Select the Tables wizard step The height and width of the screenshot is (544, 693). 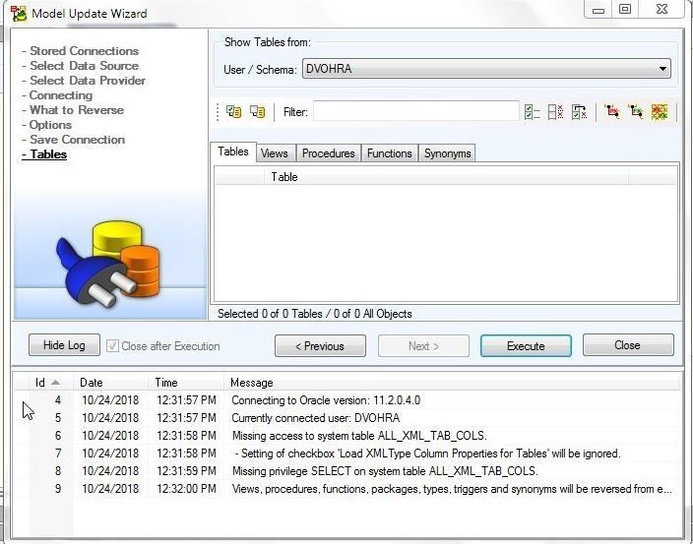click(44, 154)
